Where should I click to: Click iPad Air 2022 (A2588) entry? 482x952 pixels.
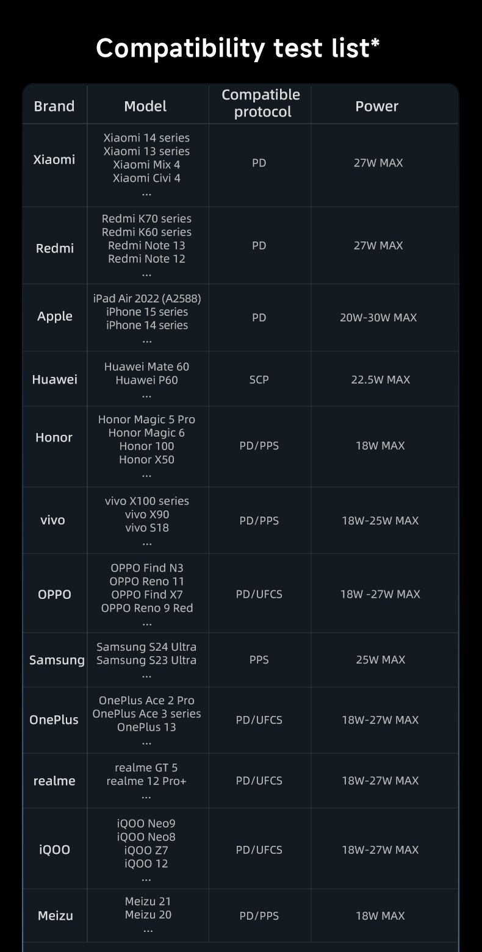(147, 298)
